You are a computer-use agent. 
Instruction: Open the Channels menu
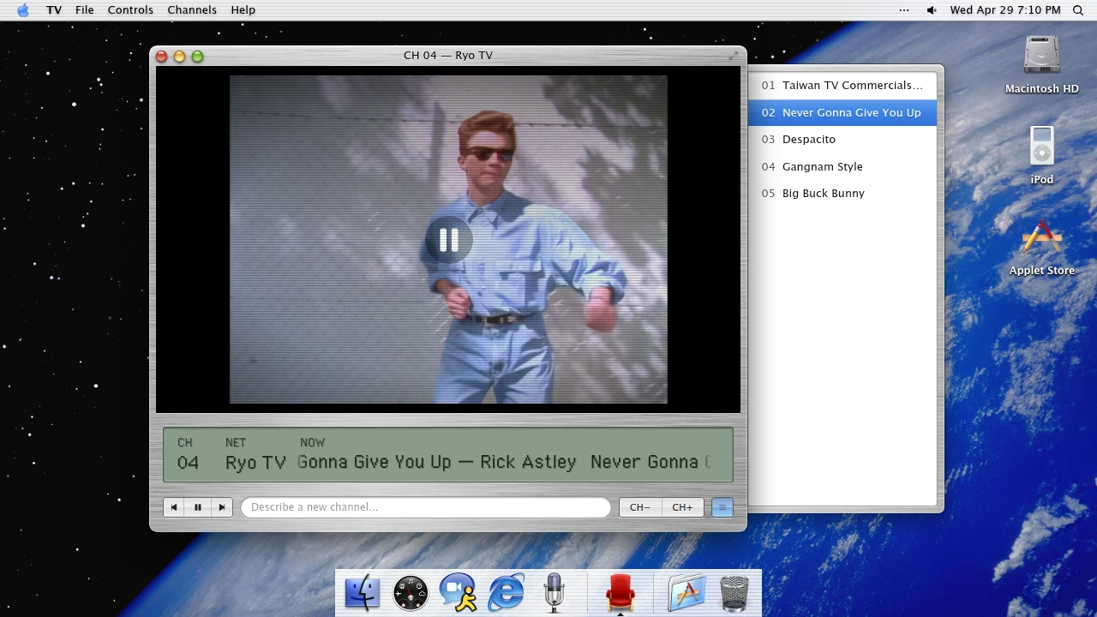(192, 10)
